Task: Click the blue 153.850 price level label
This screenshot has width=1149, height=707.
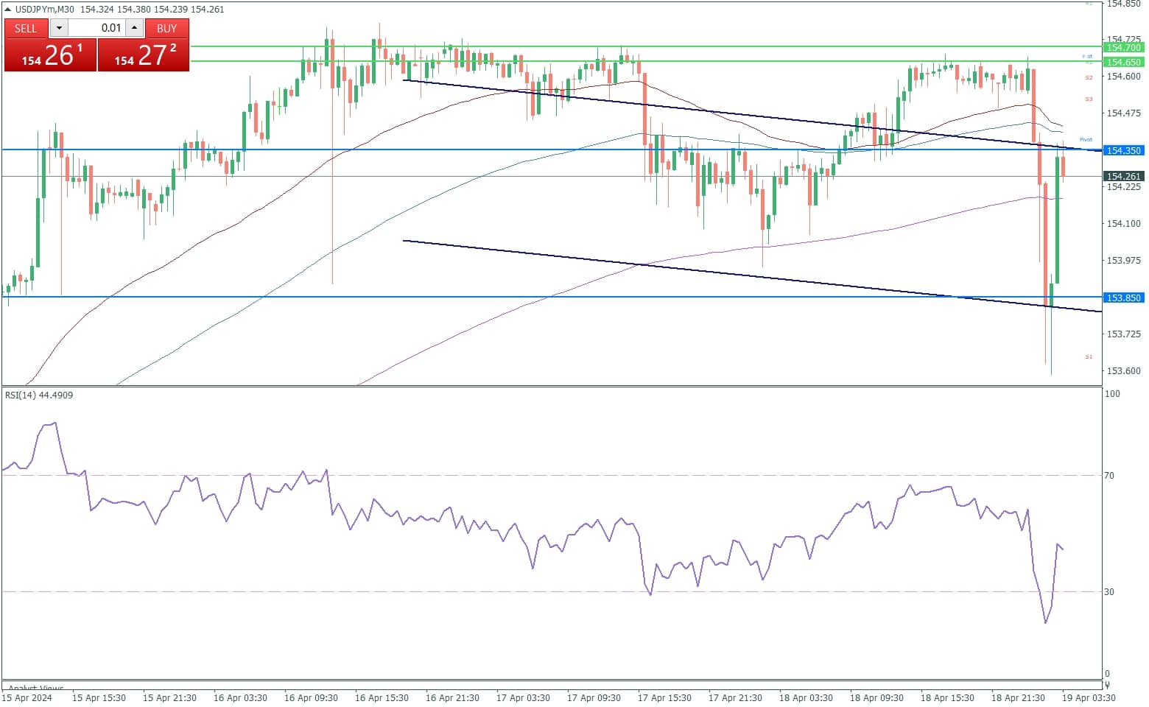Action: tap(1123, 298)
